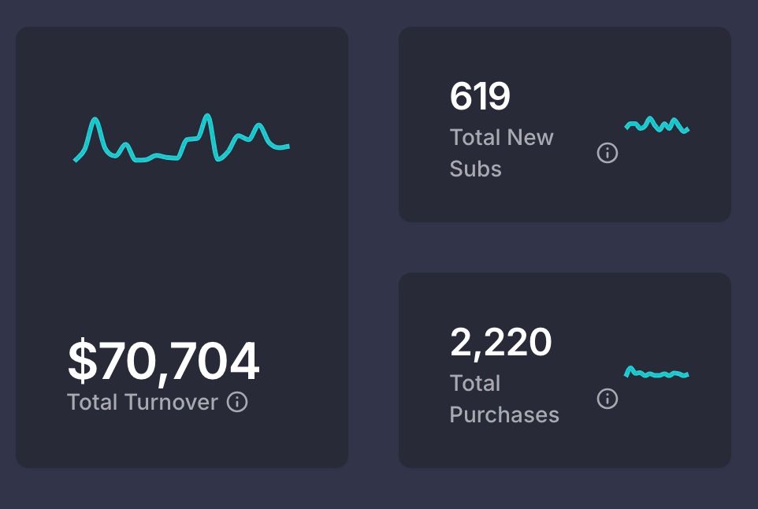Click the info icon beside Total Turnover
The height and width of the screenshot is (509, 758).
pyautogui.click(x=236, y=403)
